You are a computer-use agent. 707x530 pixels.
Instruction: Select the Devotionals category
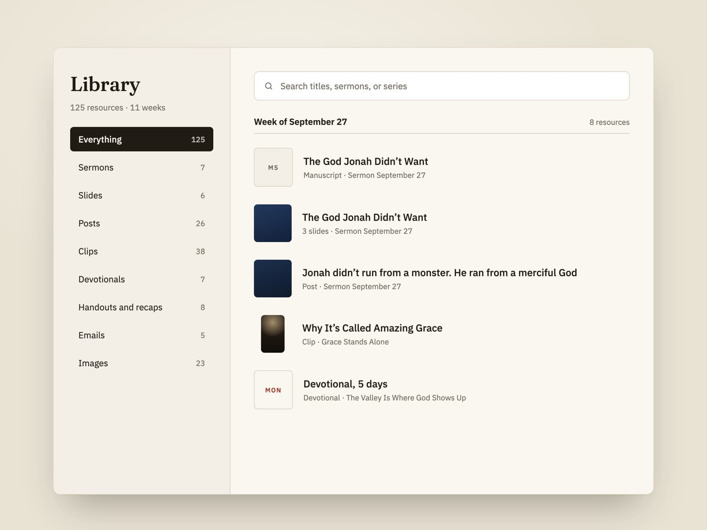[141, 279]
